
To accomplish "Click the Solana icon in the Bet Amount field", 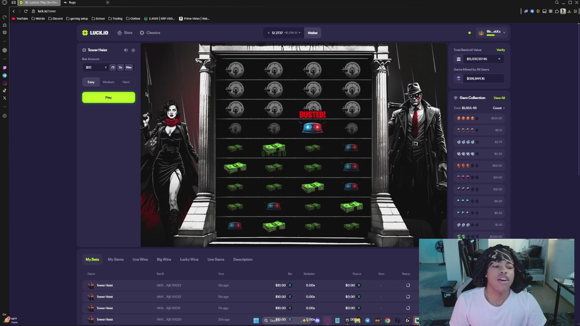I will [x=105, y=67].
